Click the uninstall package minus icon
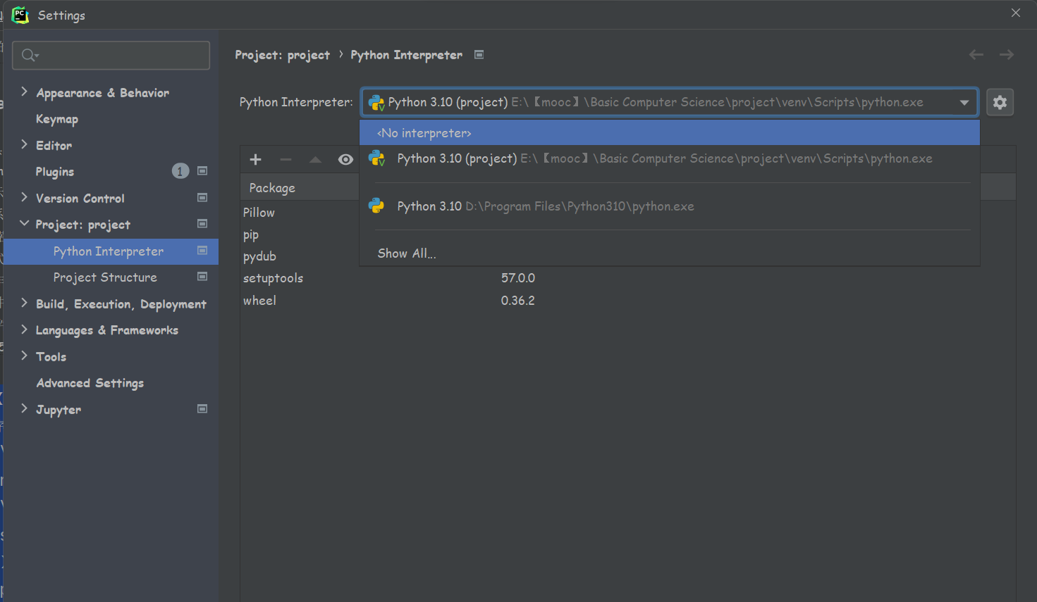The width and height of the screenshot is (1037, 602). click(286, 160)
